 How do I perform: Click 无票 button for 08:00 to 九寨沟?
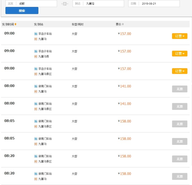tap(180, 89)
